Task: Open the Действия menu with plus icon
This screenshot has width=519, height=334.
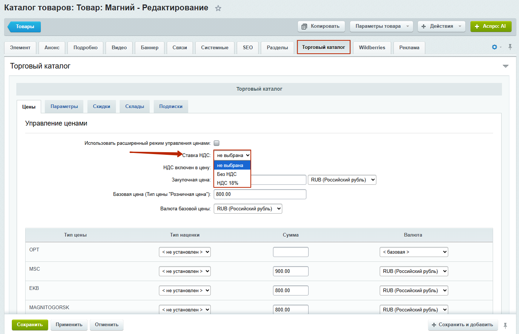Action: (441, 26)
